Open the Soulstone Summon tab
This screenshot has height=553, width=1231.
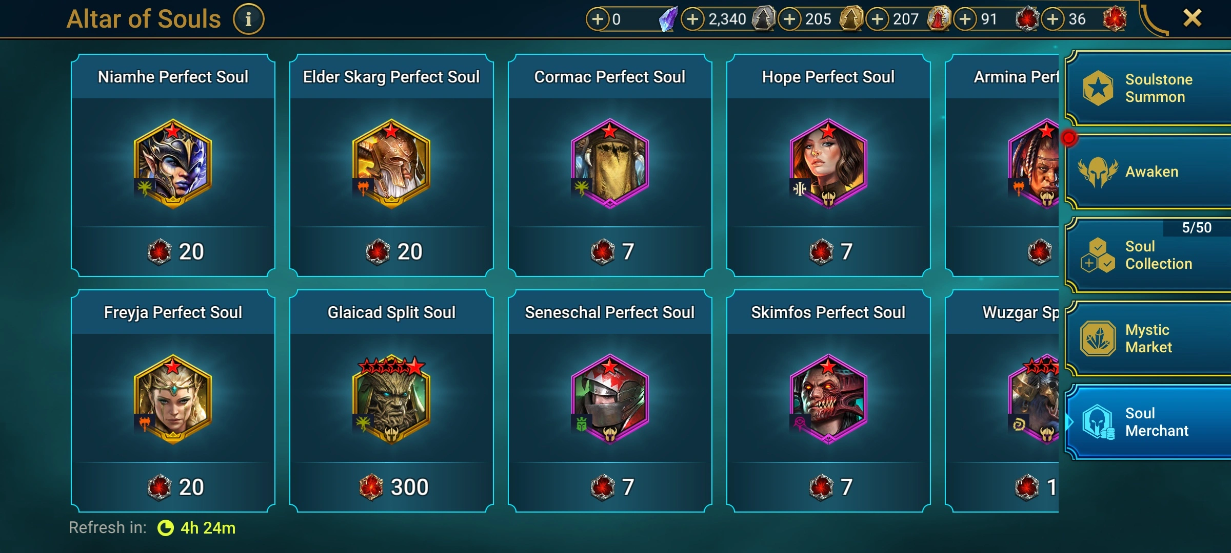1148,88
